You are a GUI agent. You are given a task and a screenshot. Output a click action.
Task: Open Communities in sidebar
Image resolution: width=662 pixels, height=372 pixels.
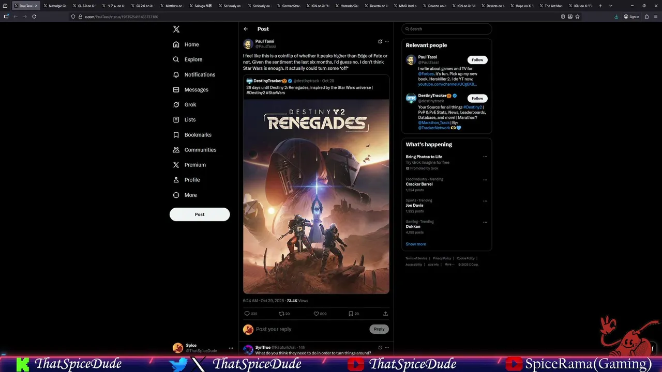[194, 150]
